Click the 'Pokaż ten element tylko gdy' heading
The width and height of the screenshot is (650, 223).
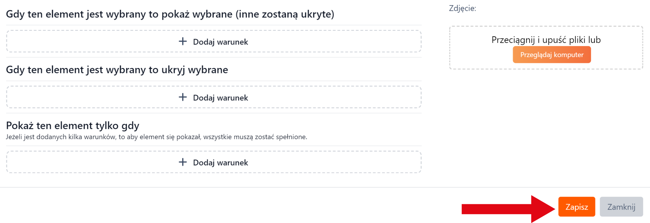pos(73,125)
